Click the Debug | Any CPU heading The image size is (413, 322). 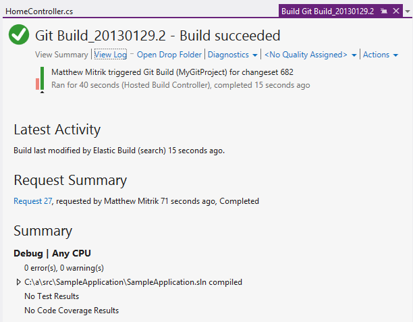pyautogui.click(x=52, y=253)
